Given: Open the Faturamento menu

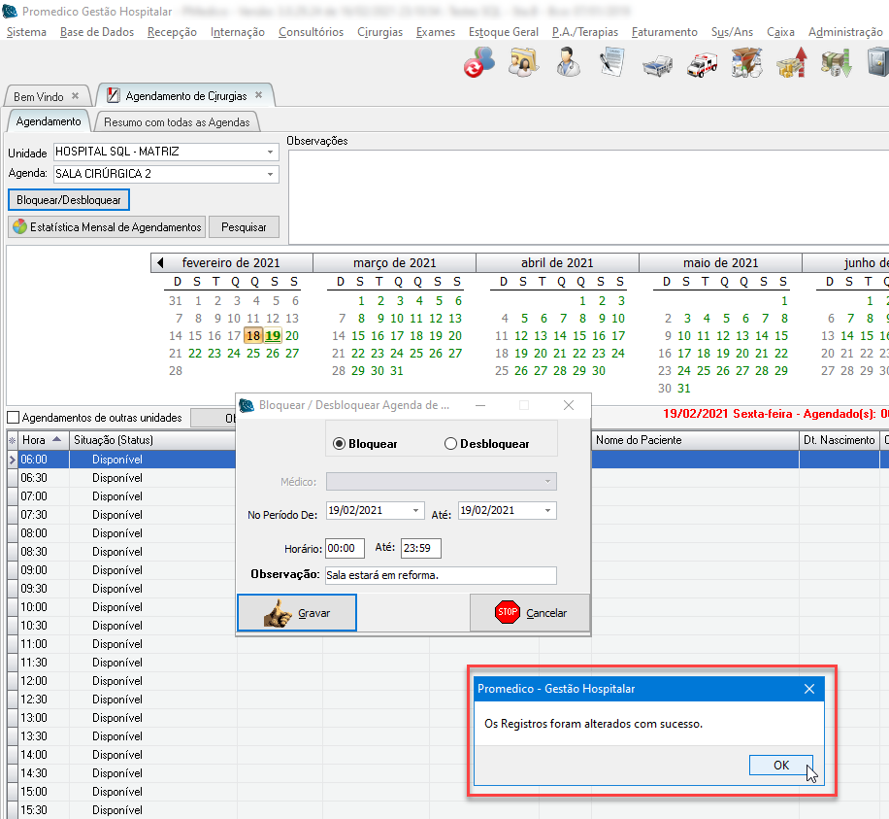Looking at the screenshot, I should coord(664,32).
